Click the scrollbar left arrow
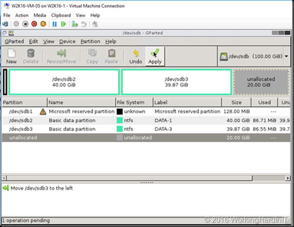294x227 pixels. click(4, 178)
